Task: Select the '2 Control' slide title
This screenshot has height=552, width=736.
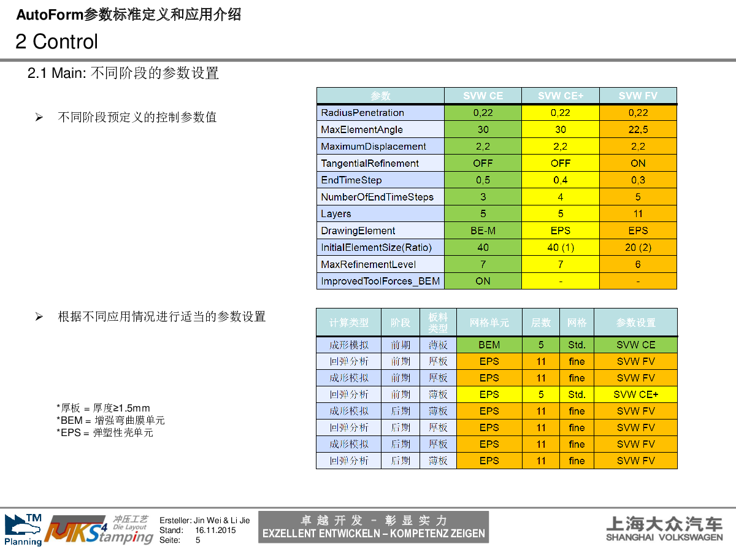Action: click(x=56, y=42)
